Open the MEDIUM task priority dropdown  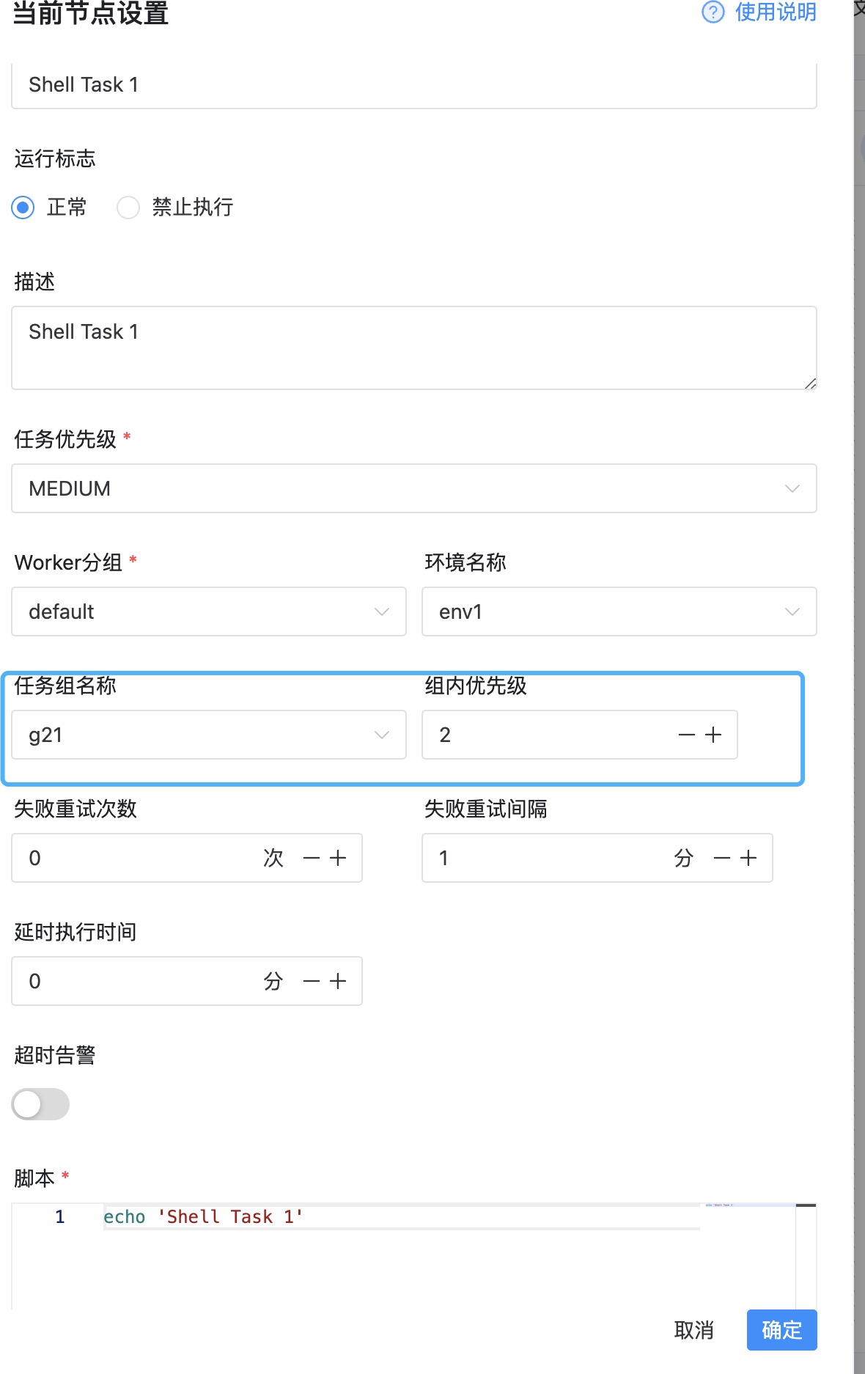tap(414, 488)
